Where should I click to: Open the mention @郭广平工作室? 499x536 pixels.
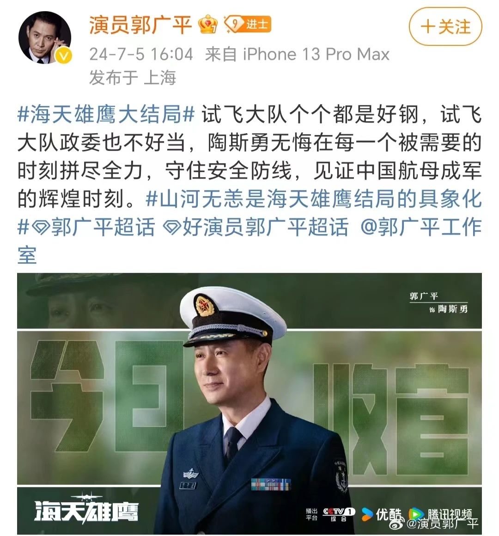(249, 241)
